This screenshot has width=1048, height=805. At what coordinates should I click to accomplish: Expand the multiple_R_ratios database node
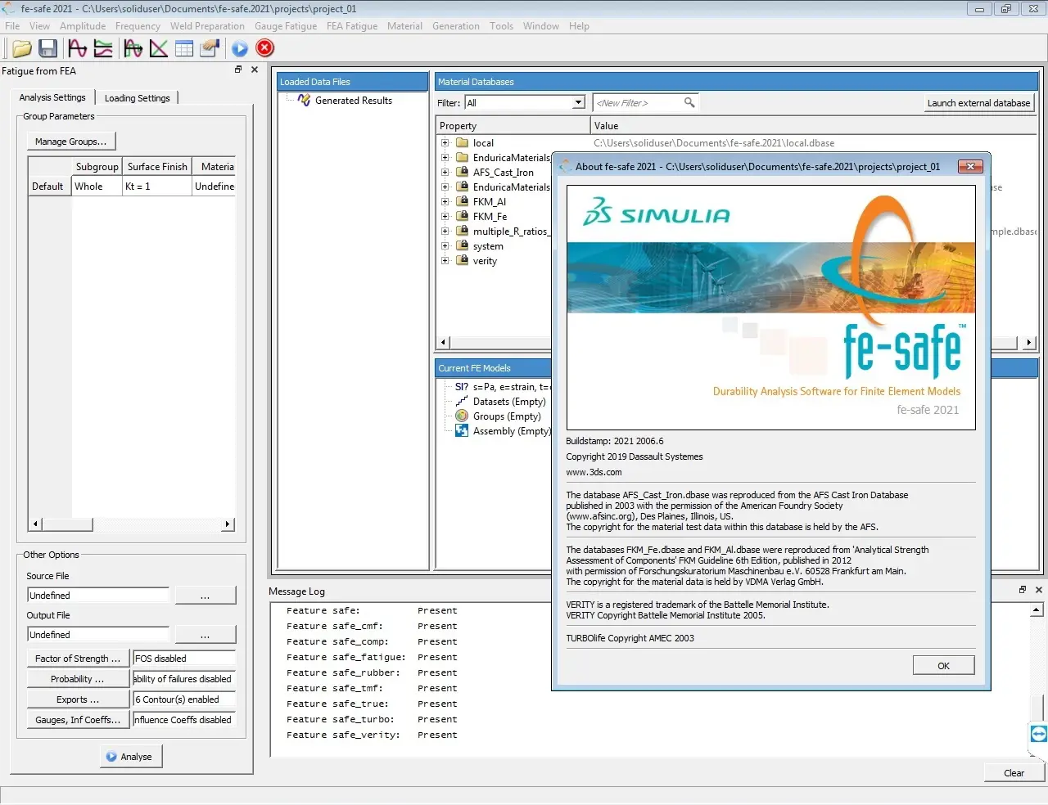[445, 232]
